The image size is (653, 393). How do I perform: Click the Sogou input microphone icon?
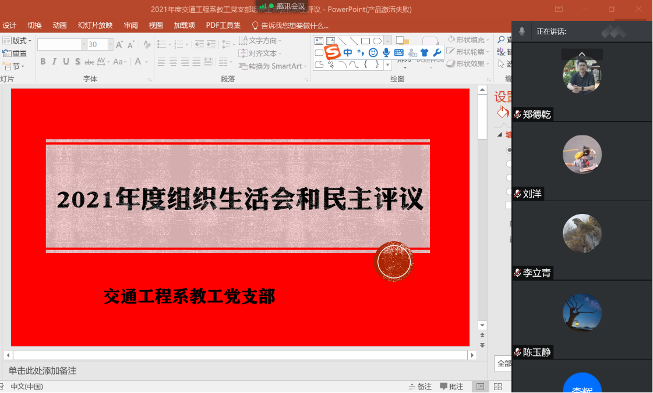pyautogui.click(x=386, y=53)
